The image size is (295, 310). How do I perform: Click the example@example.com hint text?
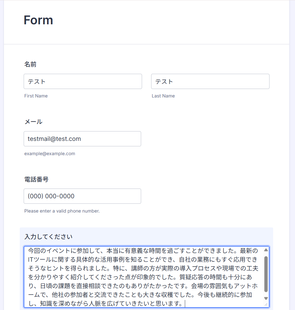click(49, 154)
